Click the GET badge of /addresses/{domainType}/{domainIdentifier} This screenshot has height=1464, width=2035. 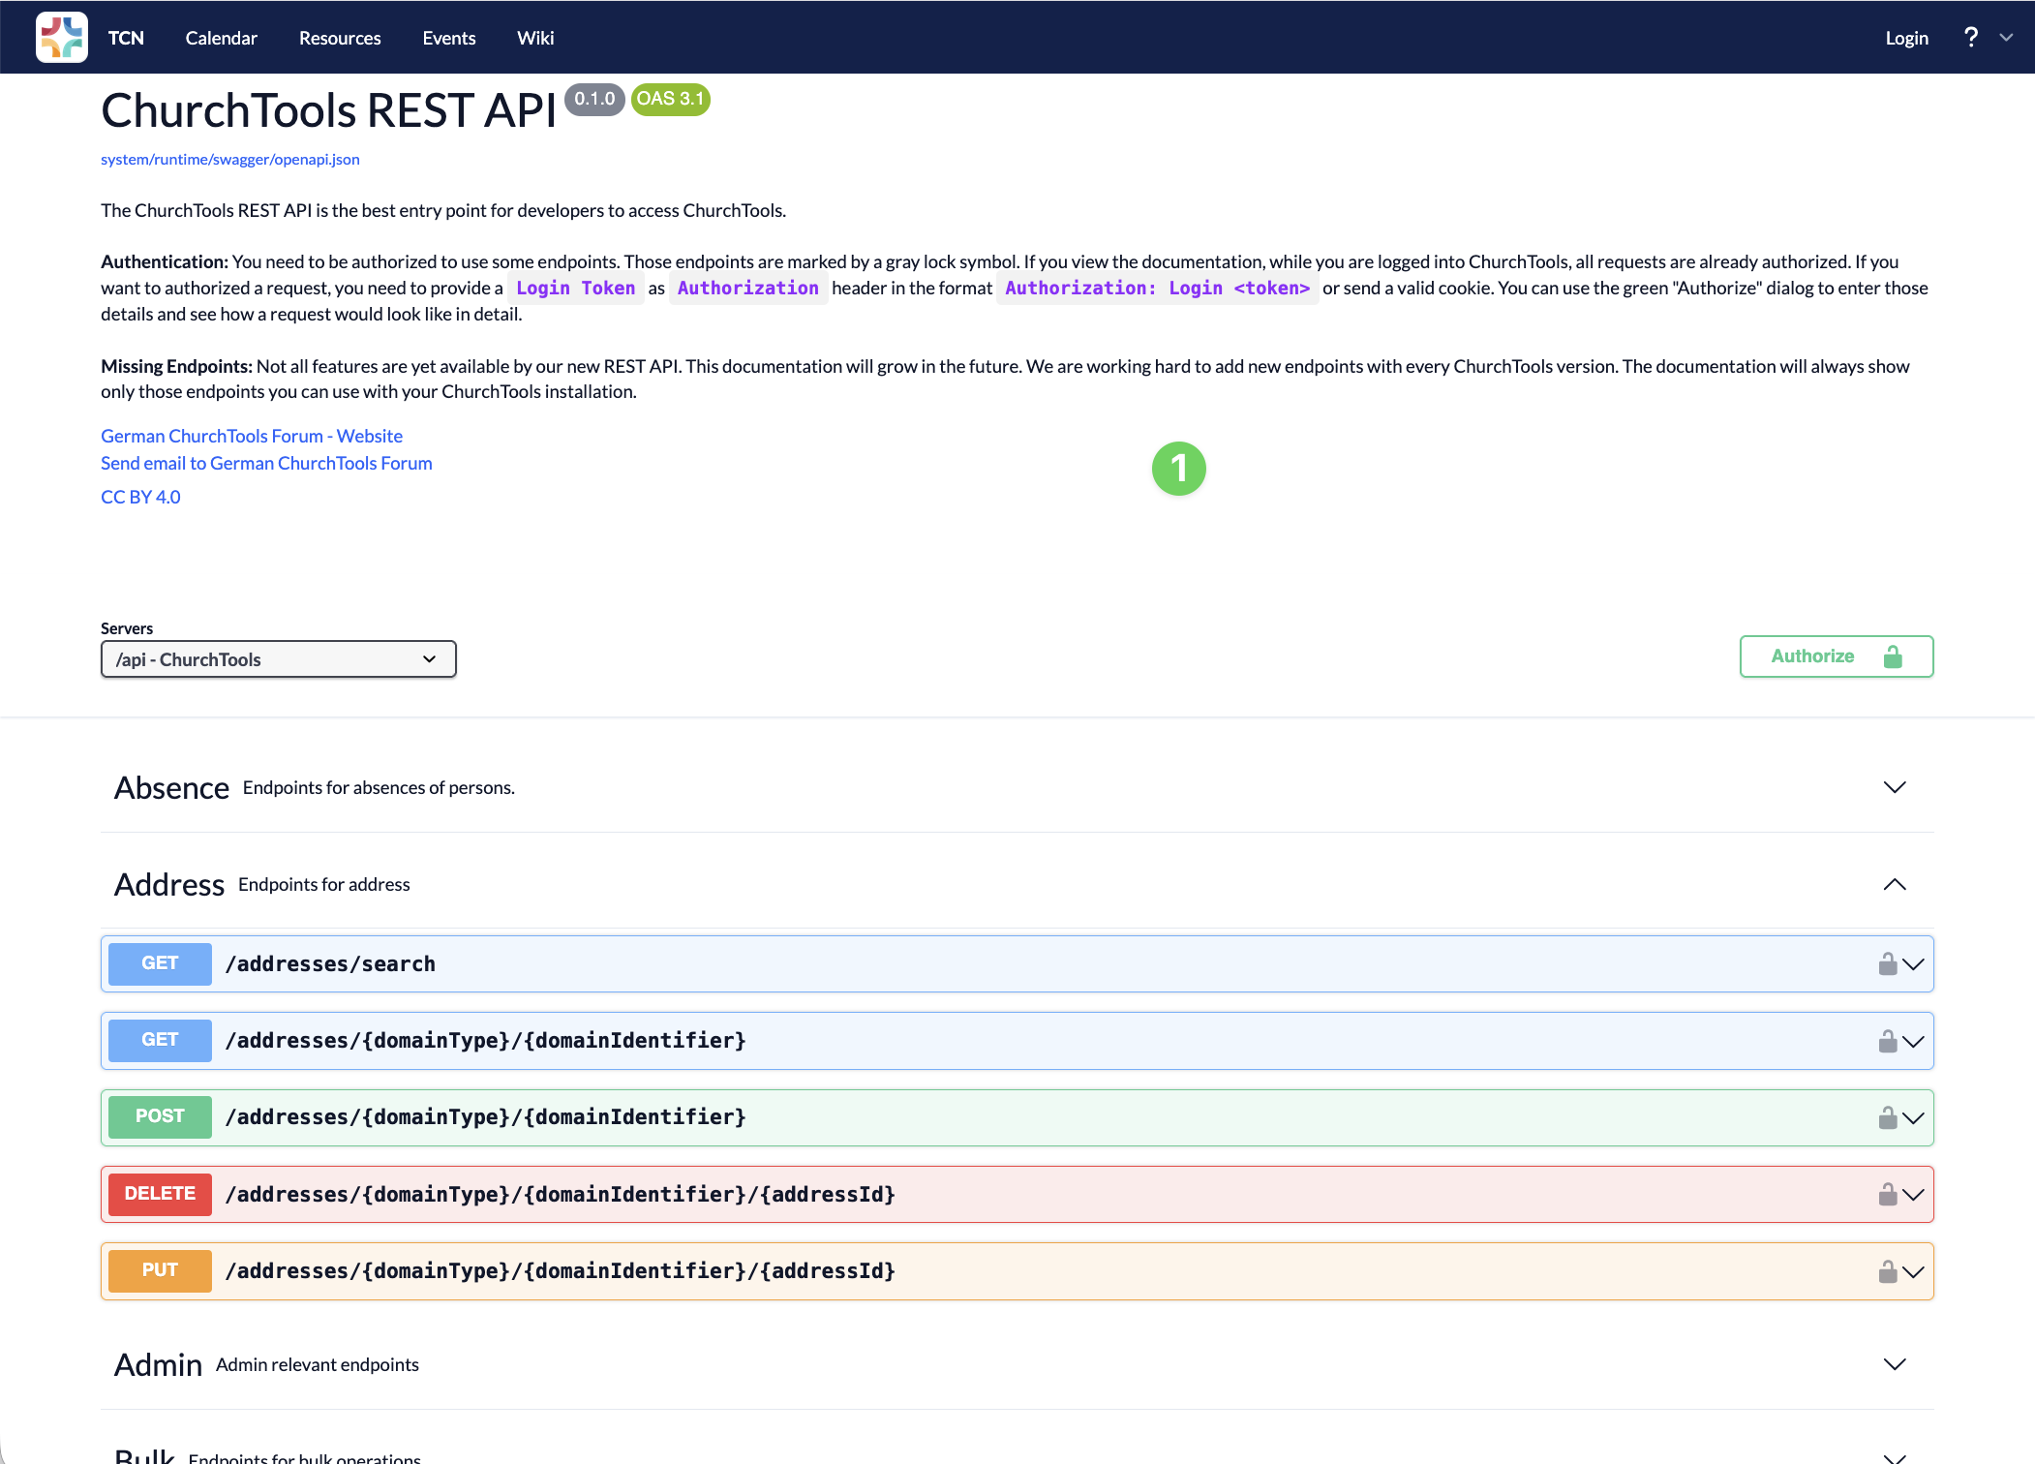(160, 1040)
